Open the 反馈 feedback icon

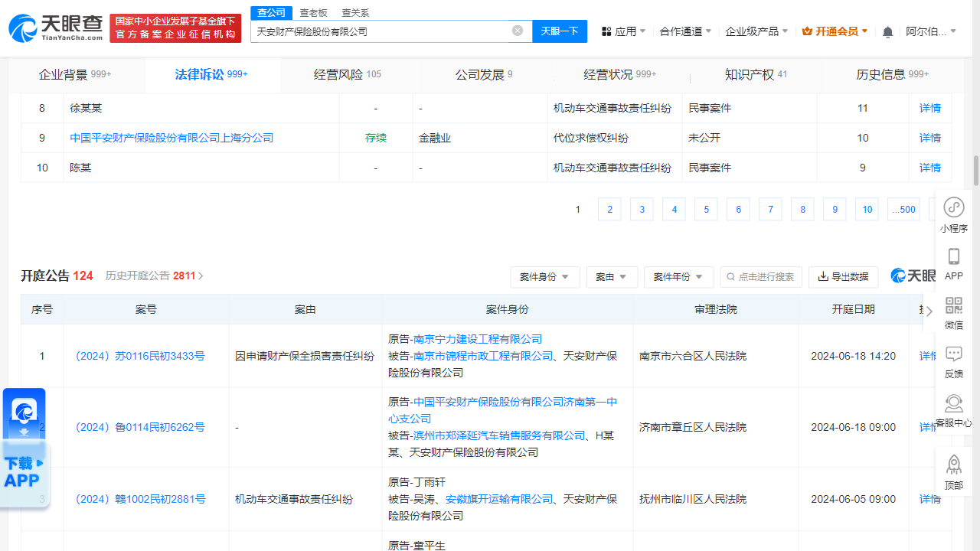pos(954,362)
